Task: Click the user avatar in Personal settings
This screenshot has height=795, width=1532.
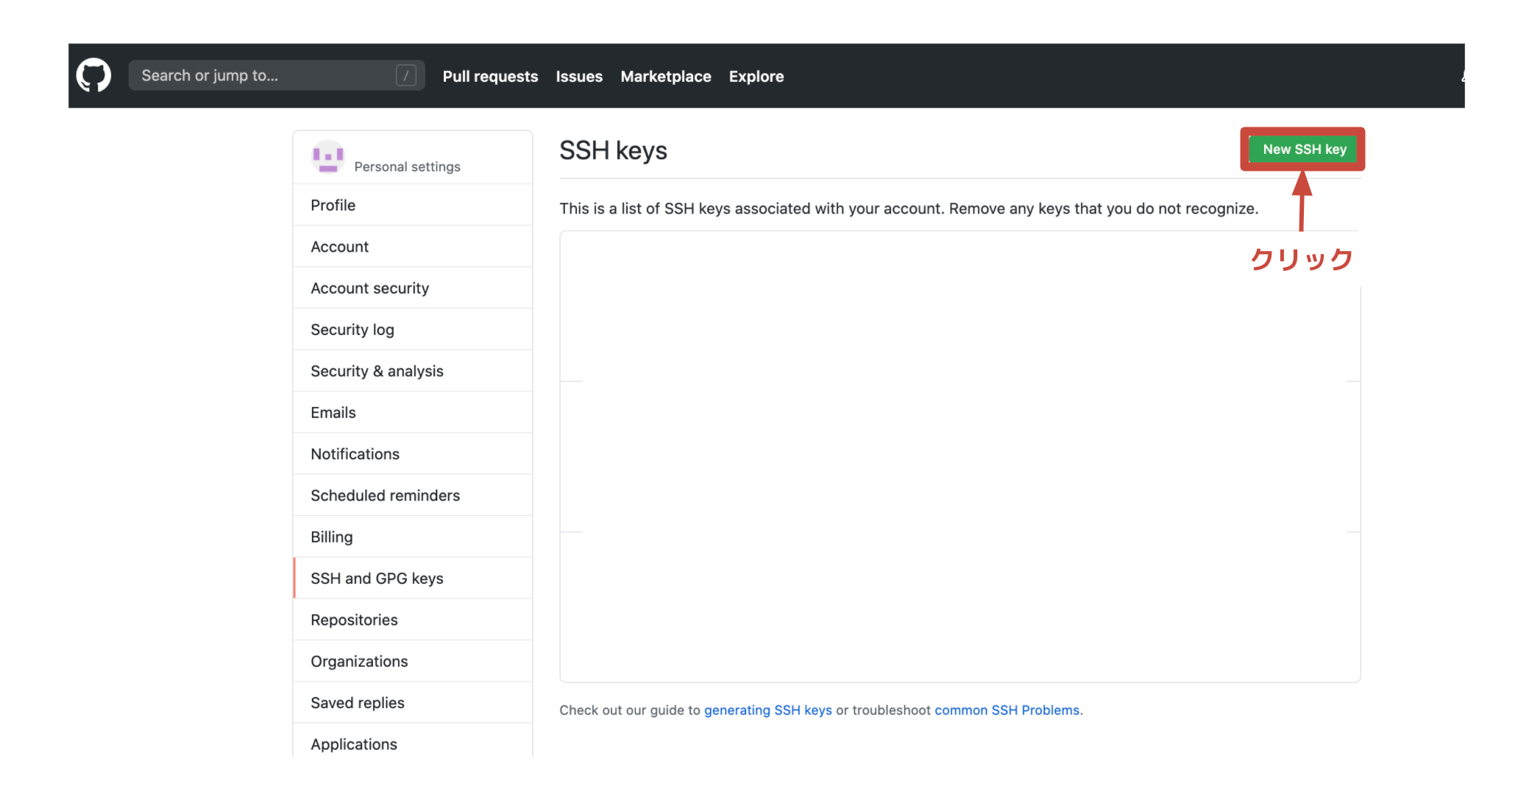Action: [327, 157]
